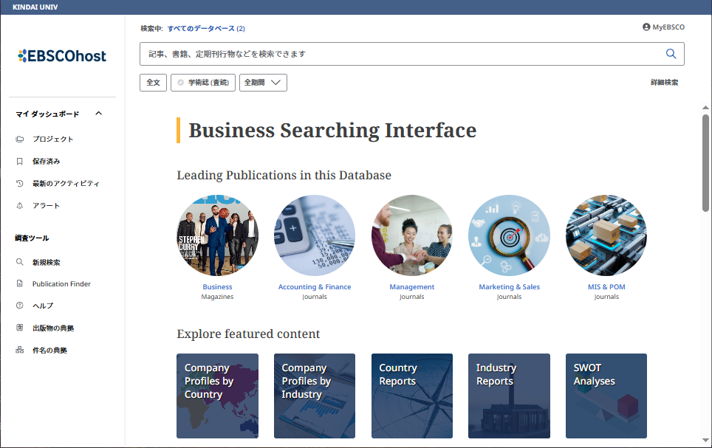The width and height of the screenshot is (712, 448).
Task: Open ヘルプ in the sidebar
Action: coord(43,306)
